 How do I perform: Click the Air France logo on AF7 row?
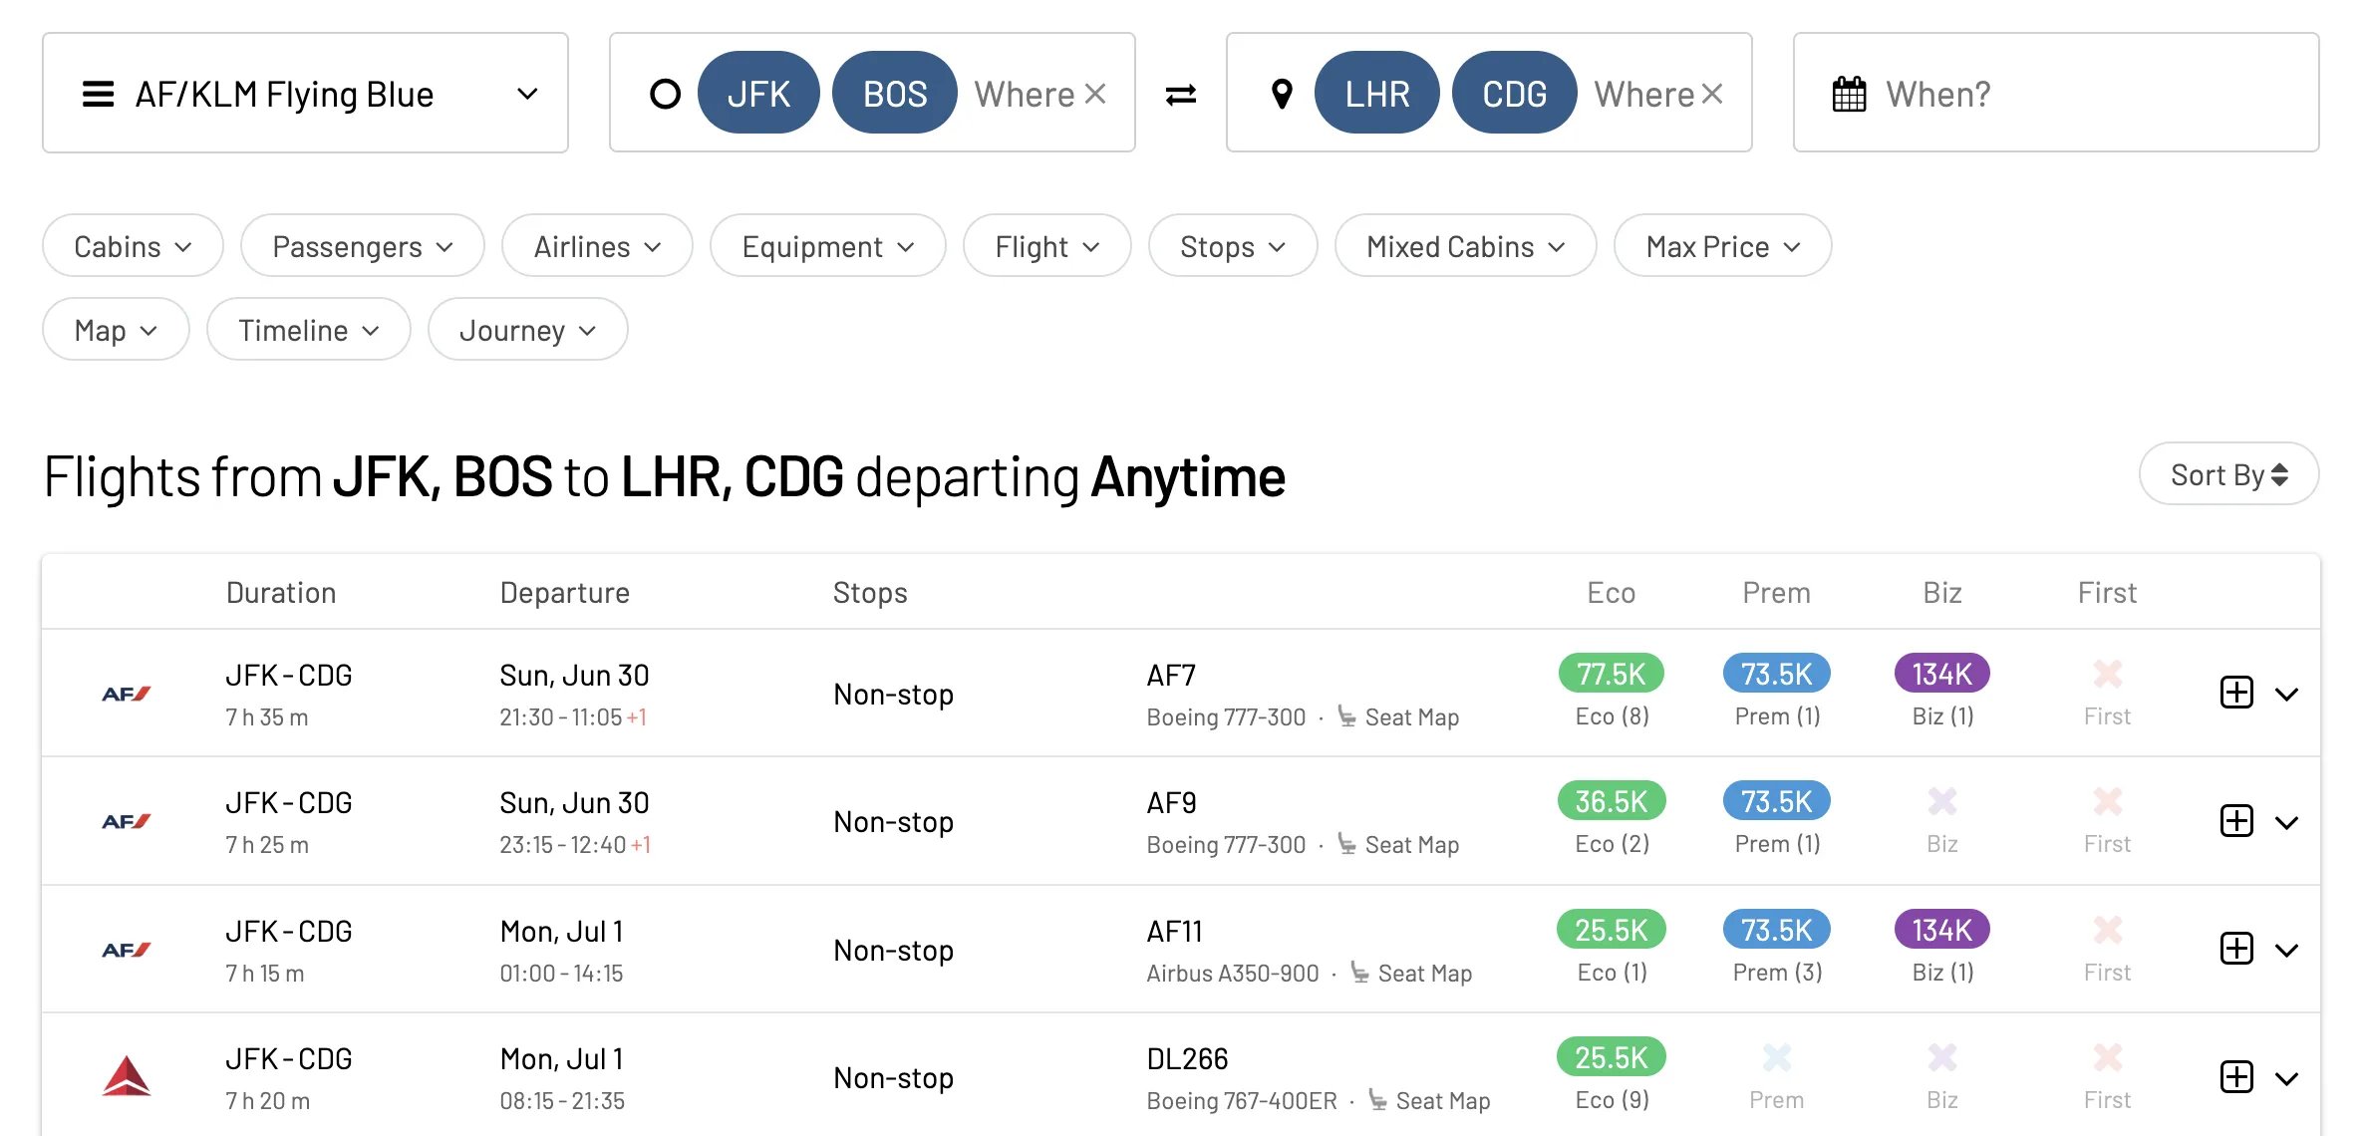(x=126, y=694)
